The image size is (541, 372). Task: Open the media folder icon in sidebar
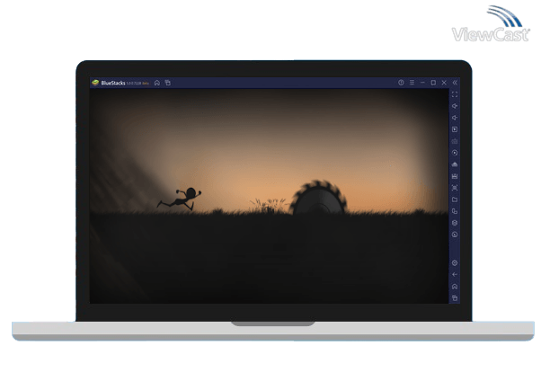pos(455,199)
